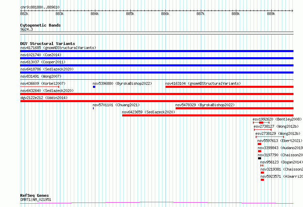Image resolution: width=303 pixels, height=207 pixels.
Task: Click the esv1992620 (Bentley2008) label
Action: (x=277, y=119)
